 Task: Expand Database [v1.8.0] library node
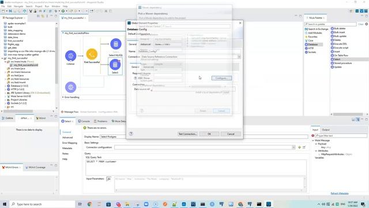[5, 86]
